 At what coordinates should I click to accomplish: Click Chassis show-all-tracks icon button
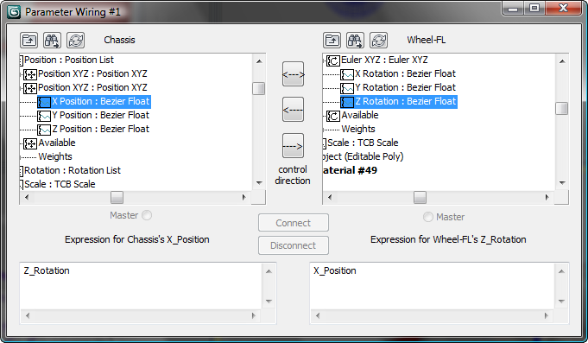click(28, 40)
